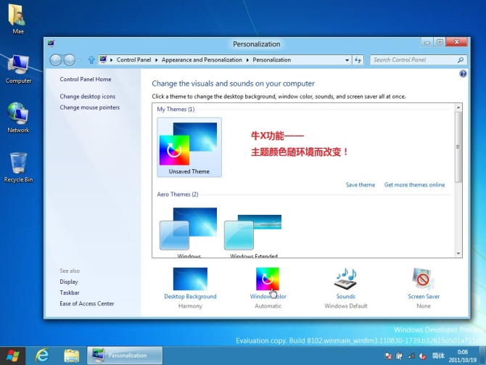486x365 pixels.
Task: Maximize the Personalization window
Action: (x=440, y=42)
